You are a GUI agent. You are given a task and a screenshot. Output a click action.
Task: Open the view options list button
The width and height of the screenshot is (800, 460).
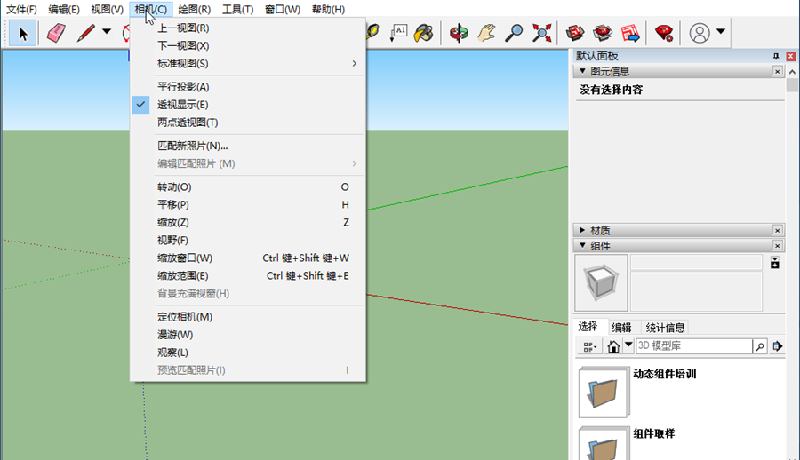point(590,347)
